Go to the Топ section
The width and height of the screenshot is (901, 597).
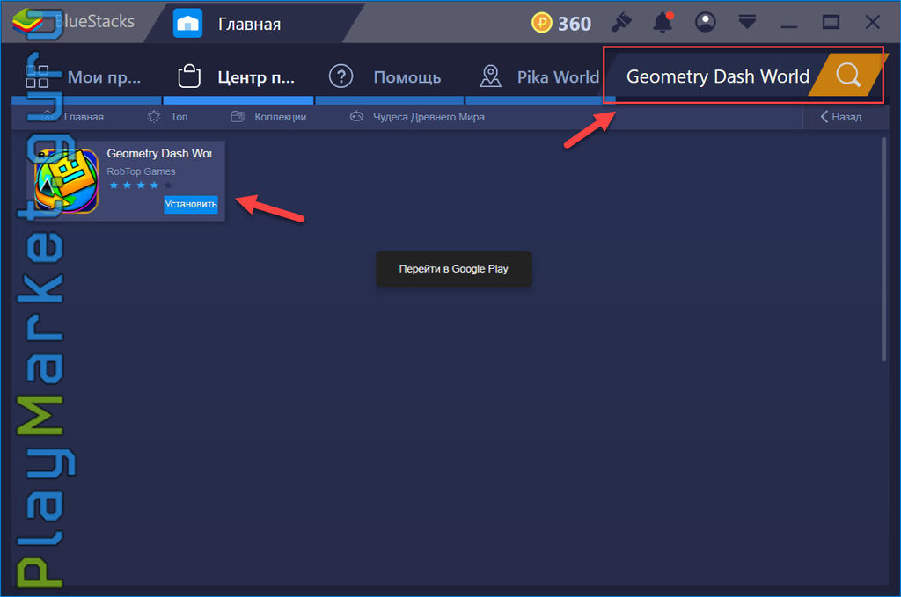(x=179, y=117)
